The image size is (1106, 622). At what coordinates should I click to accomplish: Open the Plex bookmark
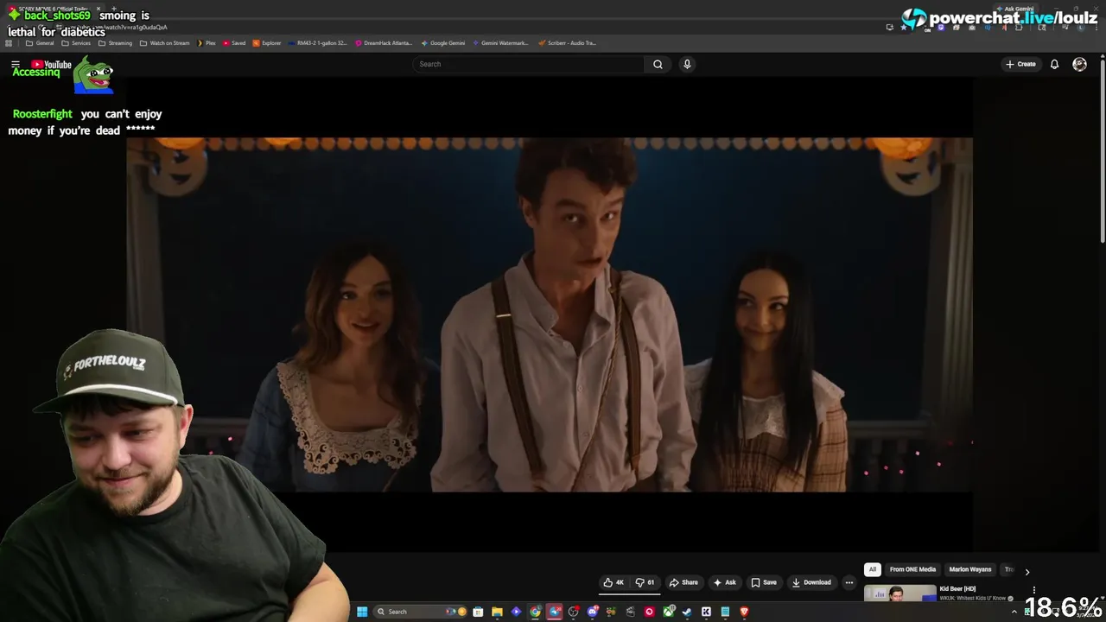click(207, 43)
